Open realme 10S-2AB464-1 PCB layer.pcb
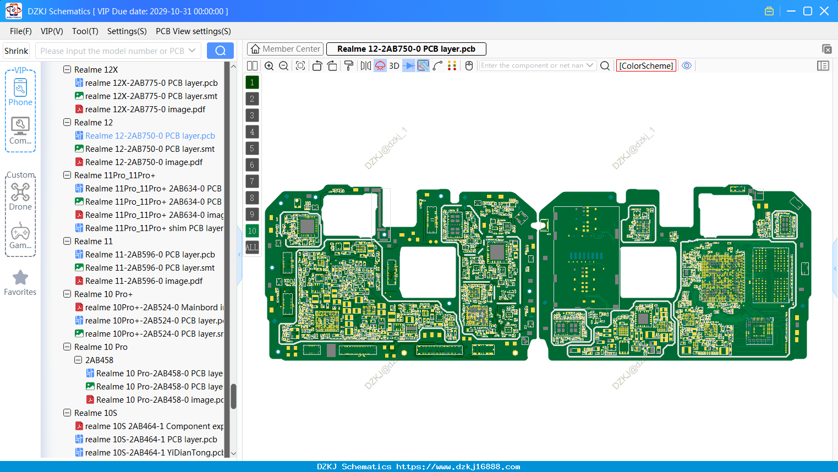Image resolution: width=838 pixels, height=472 pixels. click(x=151, y=439)
